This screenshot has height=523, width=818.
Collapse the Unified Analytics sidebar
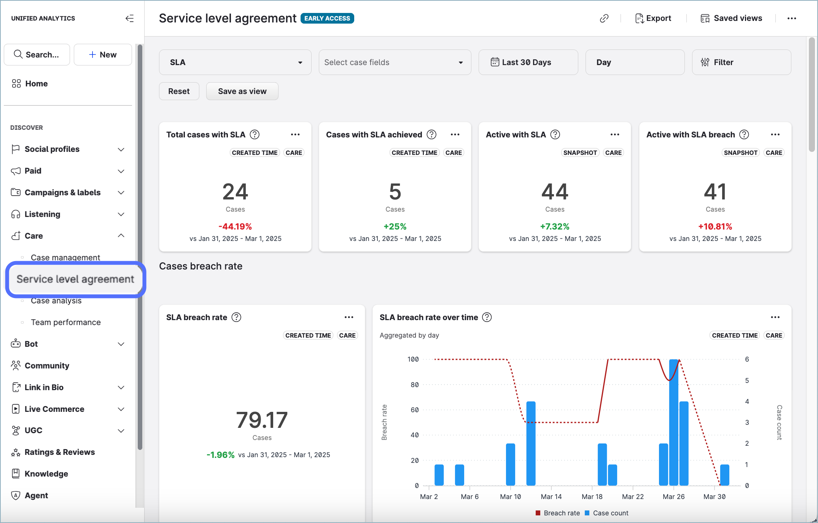coord(129,18)
